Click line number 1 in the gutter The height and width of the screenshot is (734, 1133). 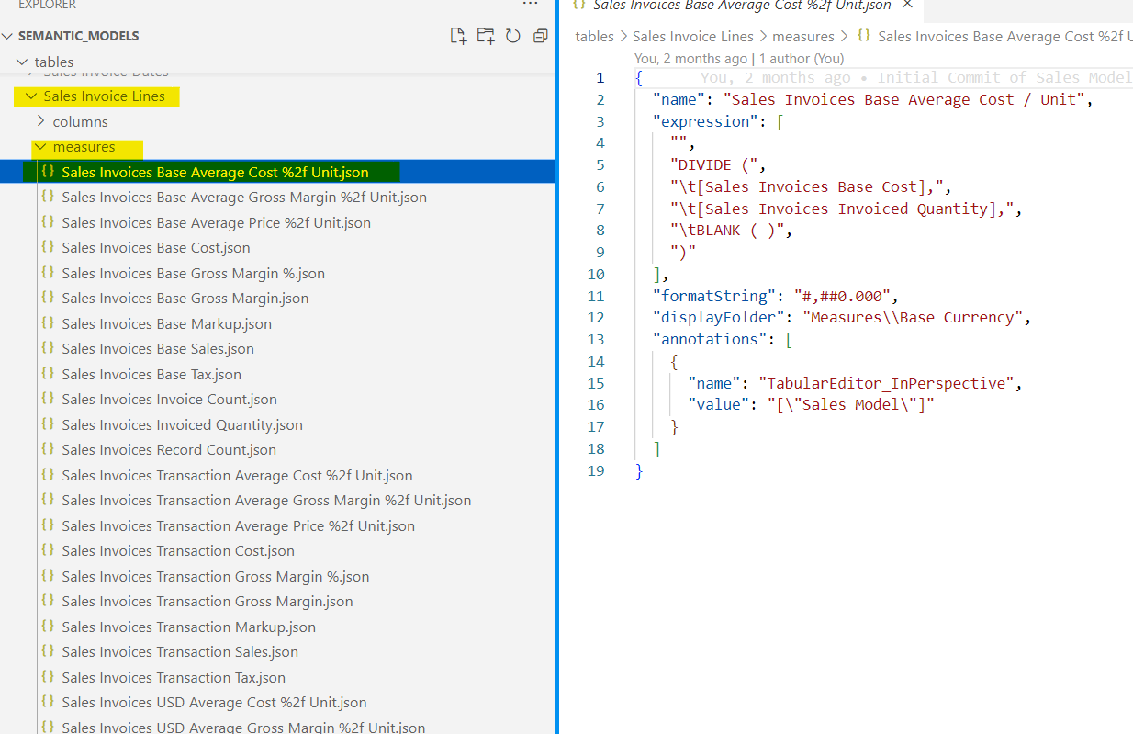point(600,78)
